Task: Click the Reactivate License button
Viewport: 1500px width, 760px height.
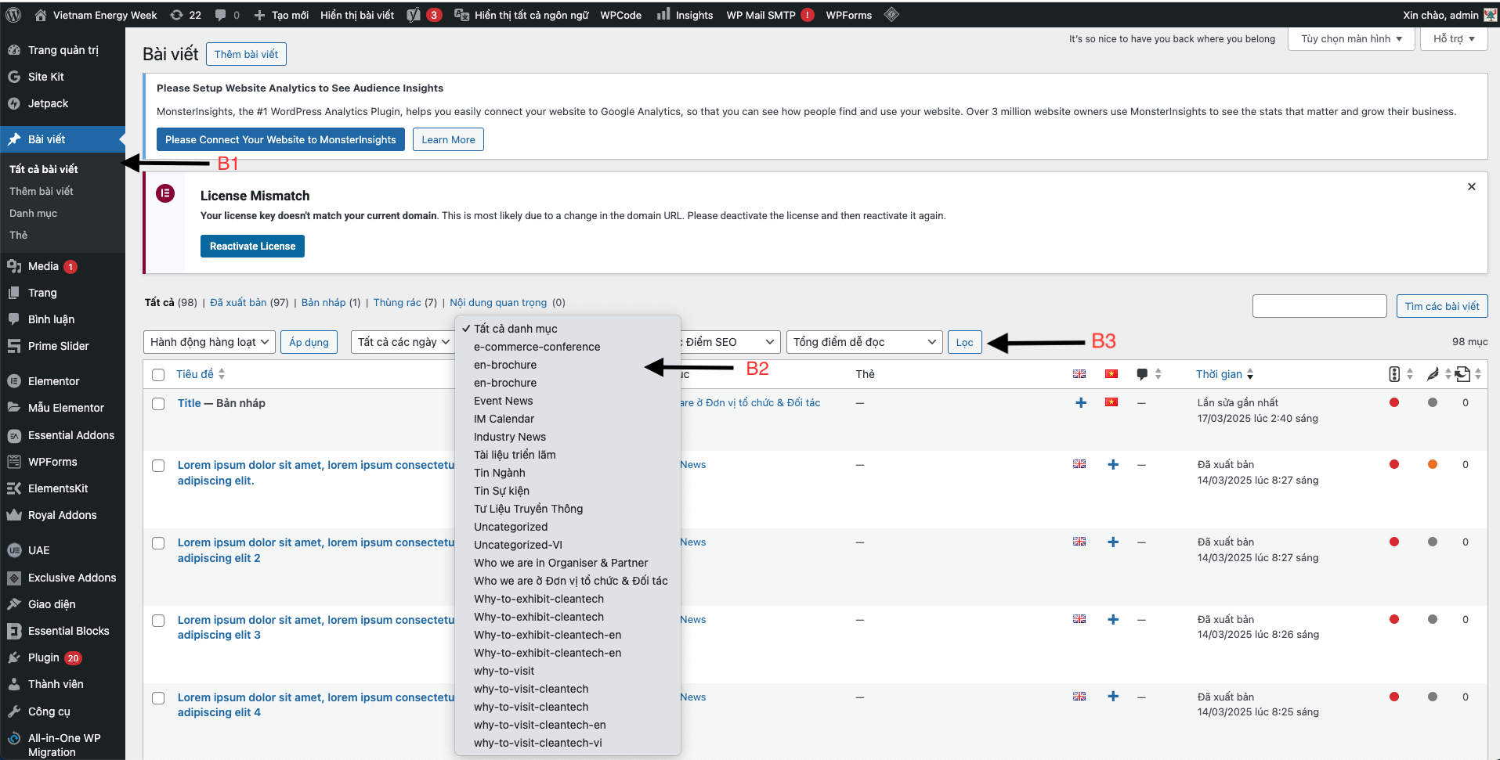Action: point(252,246)
